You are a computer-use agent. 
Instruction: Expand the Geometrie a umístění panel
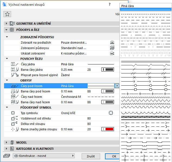click(6, 24)
